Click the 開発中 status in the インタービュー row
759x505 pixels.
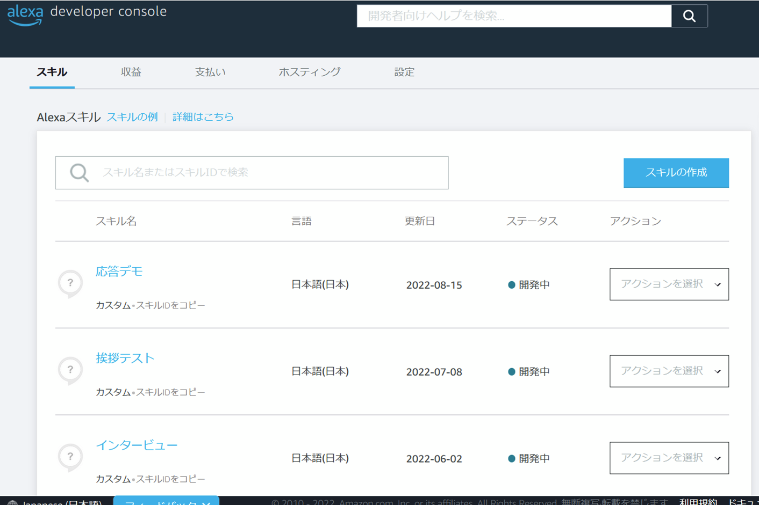[529, 459]
